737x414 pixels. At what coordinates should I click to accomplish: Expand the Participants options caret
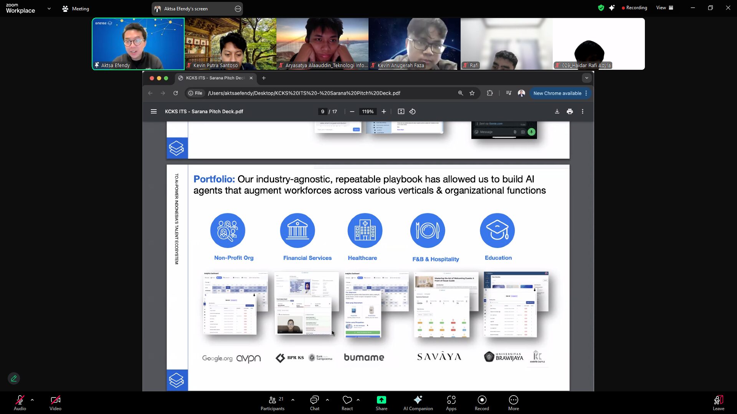click(x=293, y=399)
